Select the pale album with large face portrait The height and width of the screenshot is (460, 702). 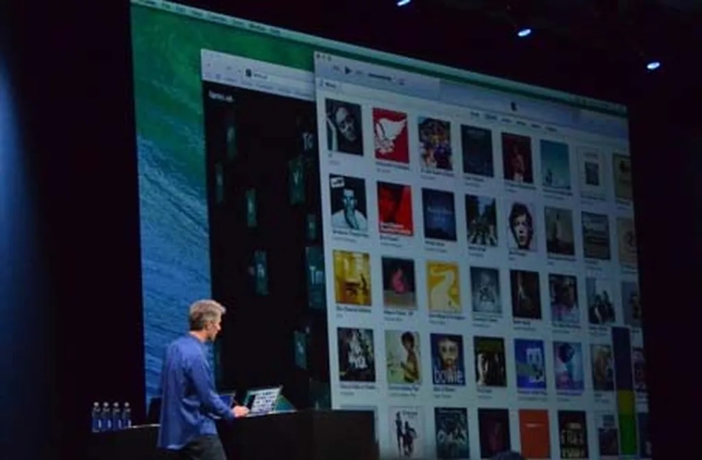[x=522, y=225]
